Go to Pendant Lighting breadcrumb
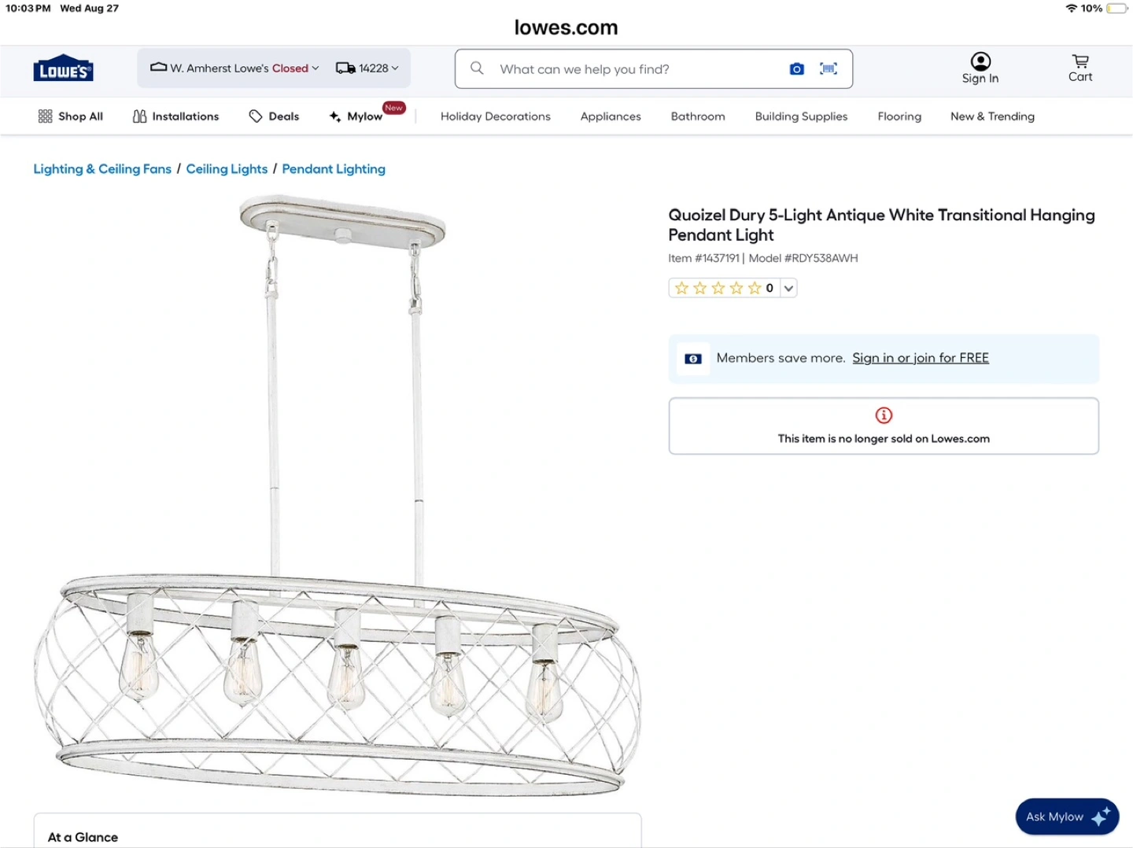 click(x=334, y=169)
